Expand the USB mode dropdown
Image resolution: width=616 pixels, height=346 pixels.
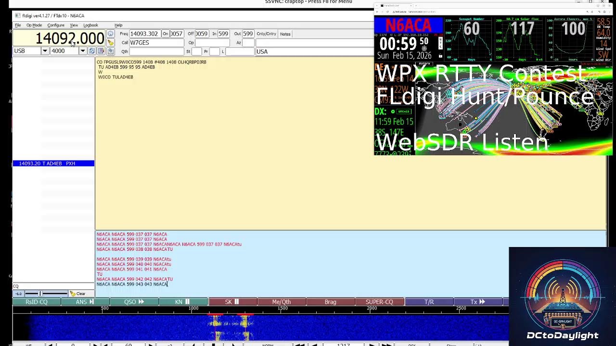45,51
